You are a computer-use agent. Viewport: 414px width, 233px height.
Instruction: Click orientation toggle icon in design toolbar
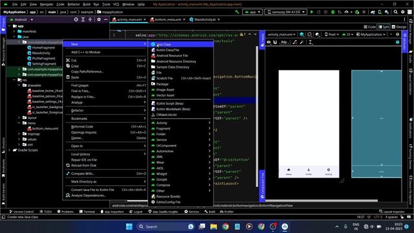point(309,34)
